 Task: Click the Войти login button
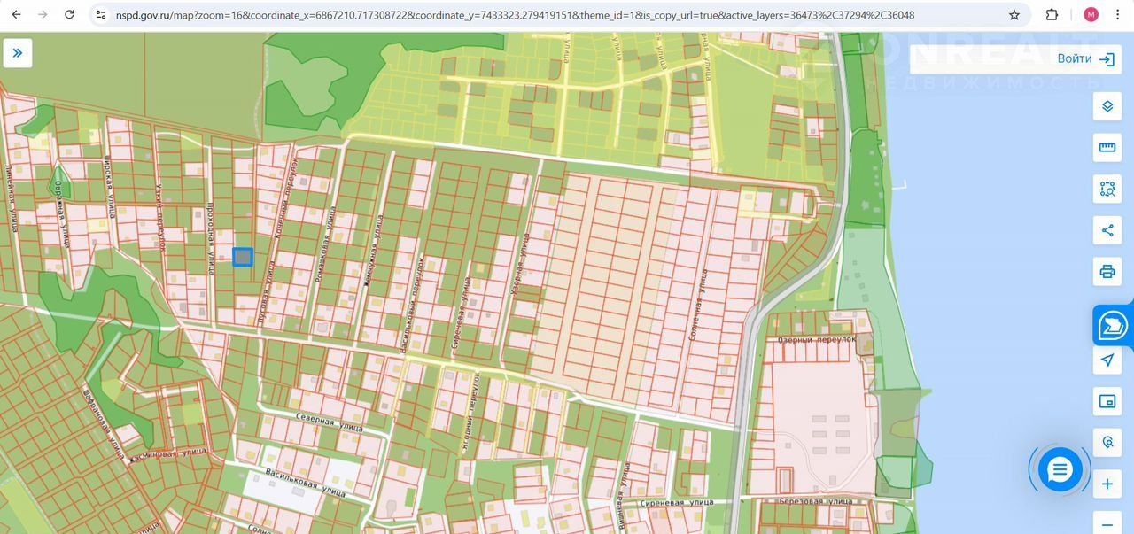1084,58
